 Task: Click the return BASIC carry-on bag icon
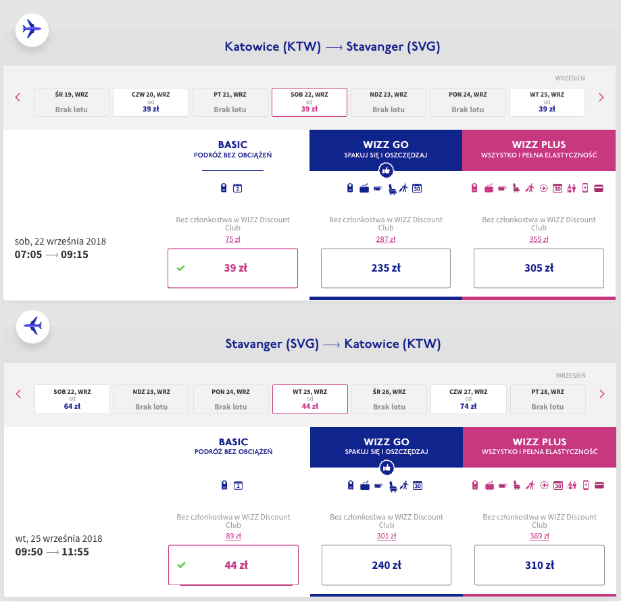224,485
